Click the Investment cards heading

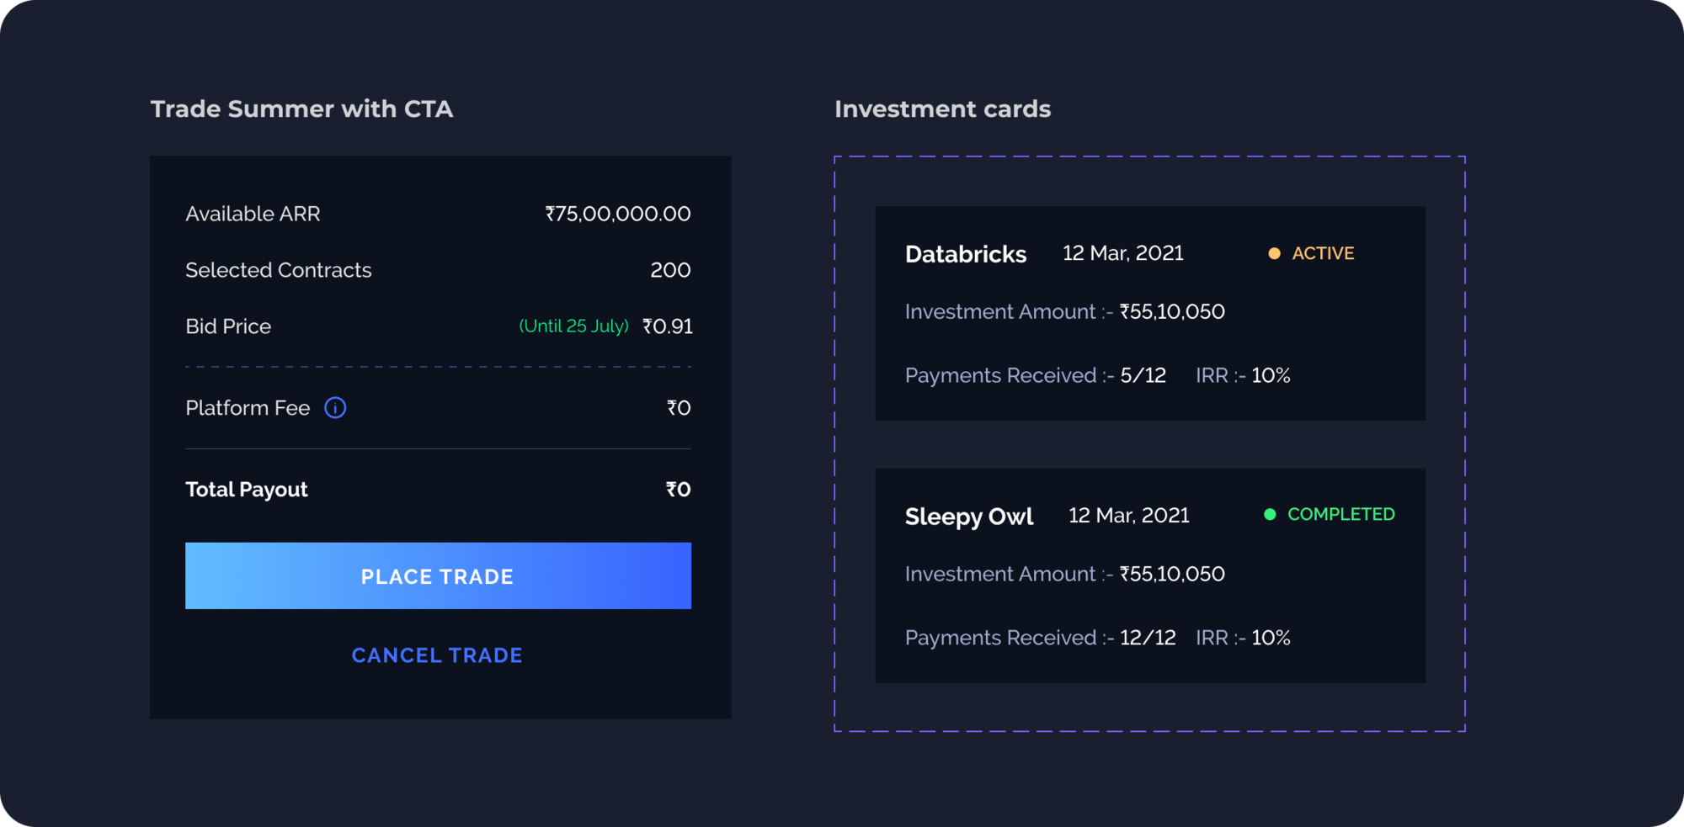(942, 109)
